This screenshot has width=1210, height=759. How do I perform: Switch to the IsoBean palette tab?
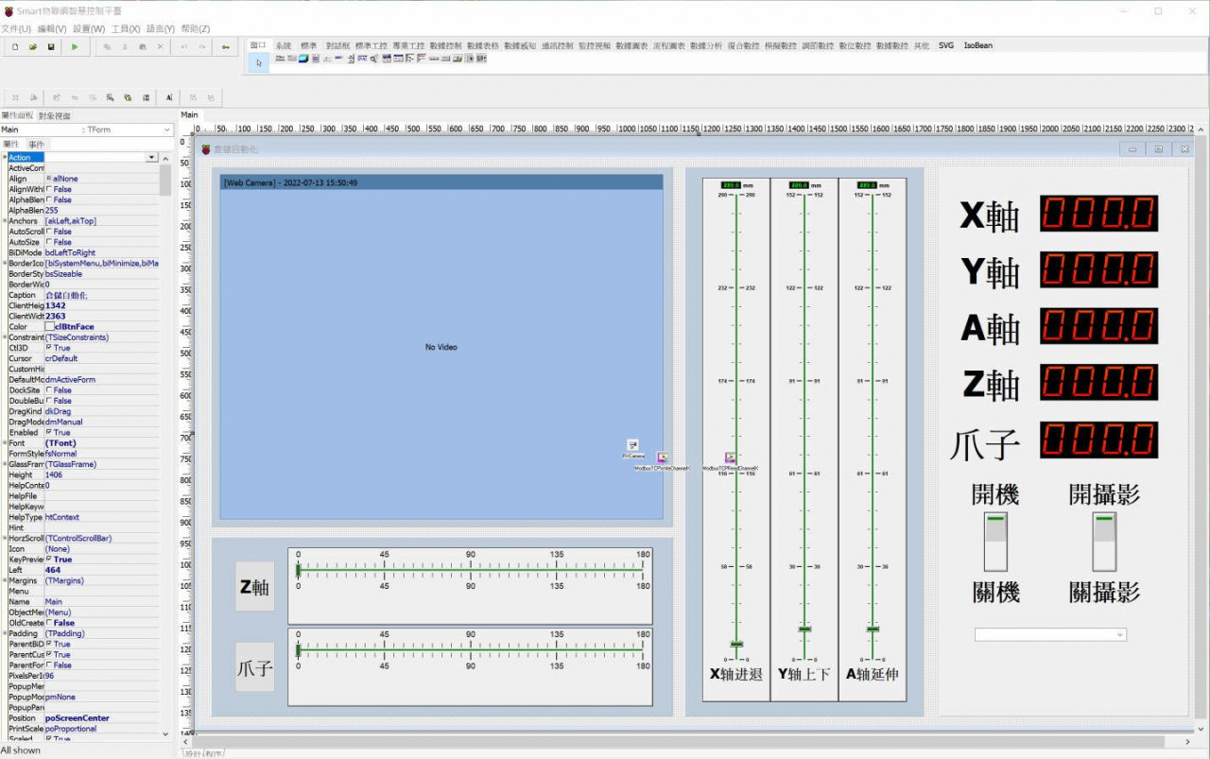(978, 45)
